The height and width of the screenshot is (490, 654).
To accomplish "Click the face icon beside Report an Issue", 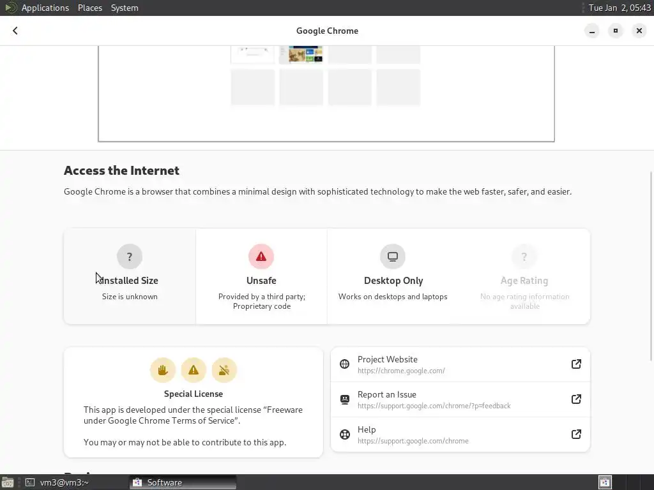I will (344, 399).
